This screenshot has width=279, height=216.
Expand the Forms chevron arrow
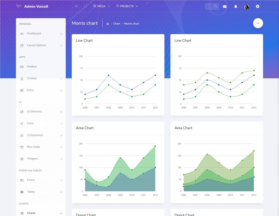61,180
